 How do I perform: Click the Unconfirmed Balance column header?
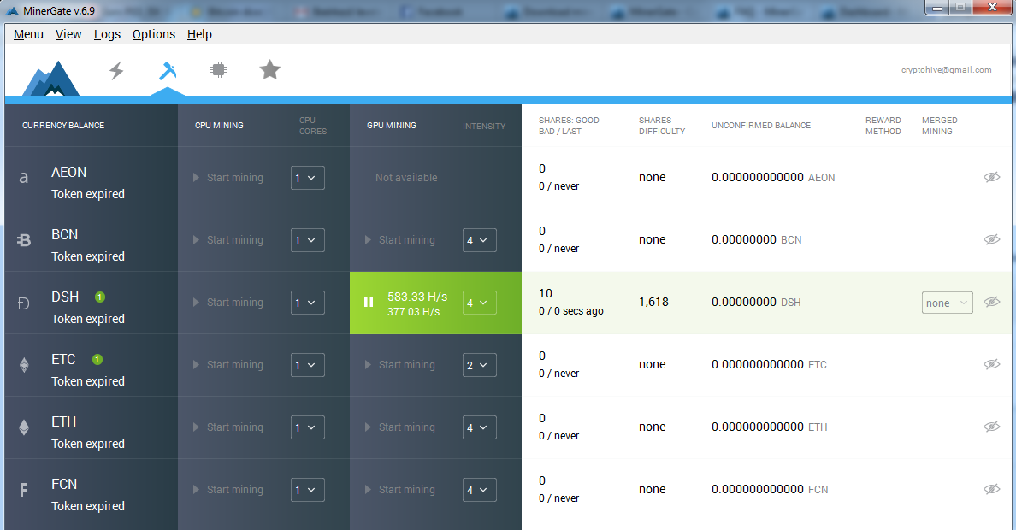[760, 125]
